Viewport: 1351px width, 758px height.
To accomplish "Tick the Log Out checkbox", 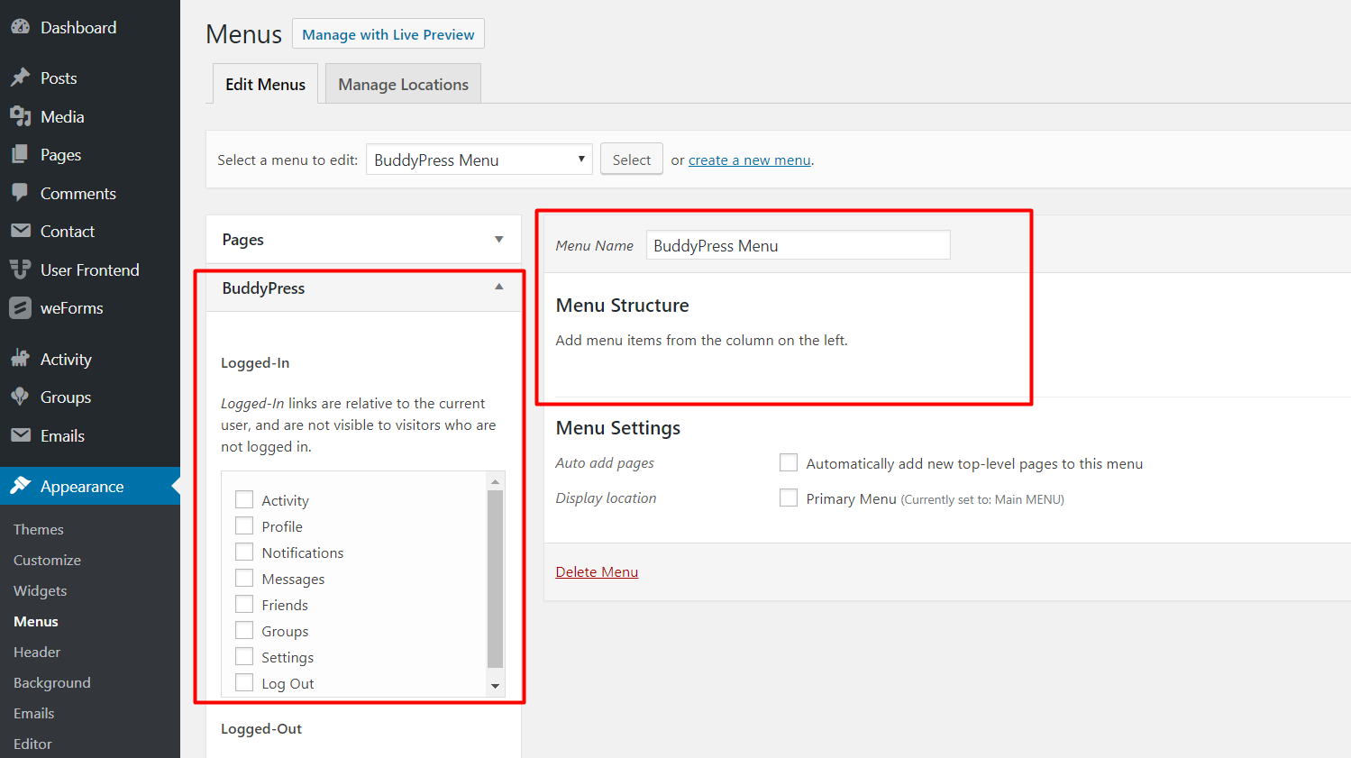I will click(x=244, y=683).
